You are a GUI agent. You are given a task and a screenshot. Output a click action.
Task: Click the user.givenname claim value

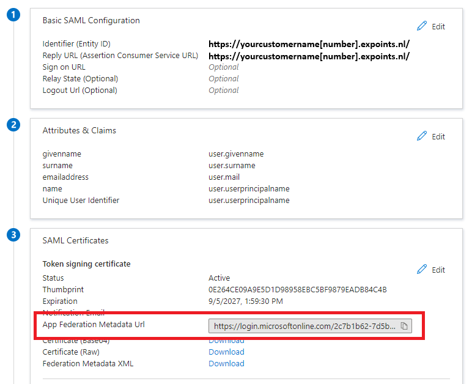(236, 154)
